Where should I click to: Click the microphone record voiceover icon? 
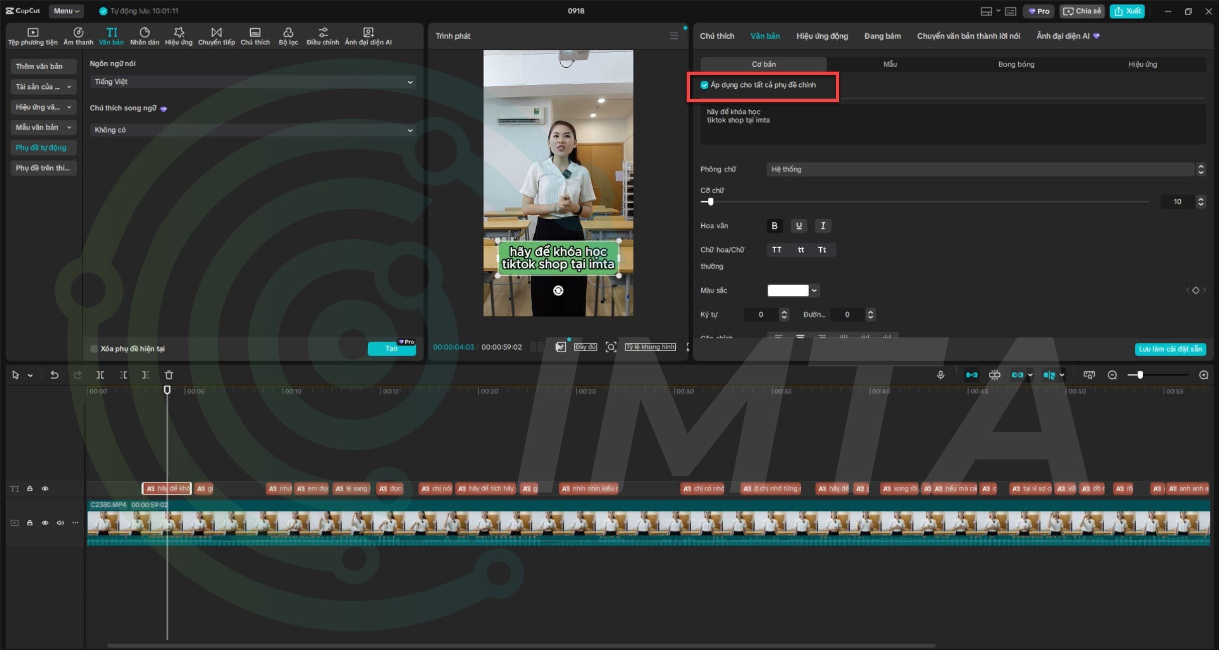(941, 375)
